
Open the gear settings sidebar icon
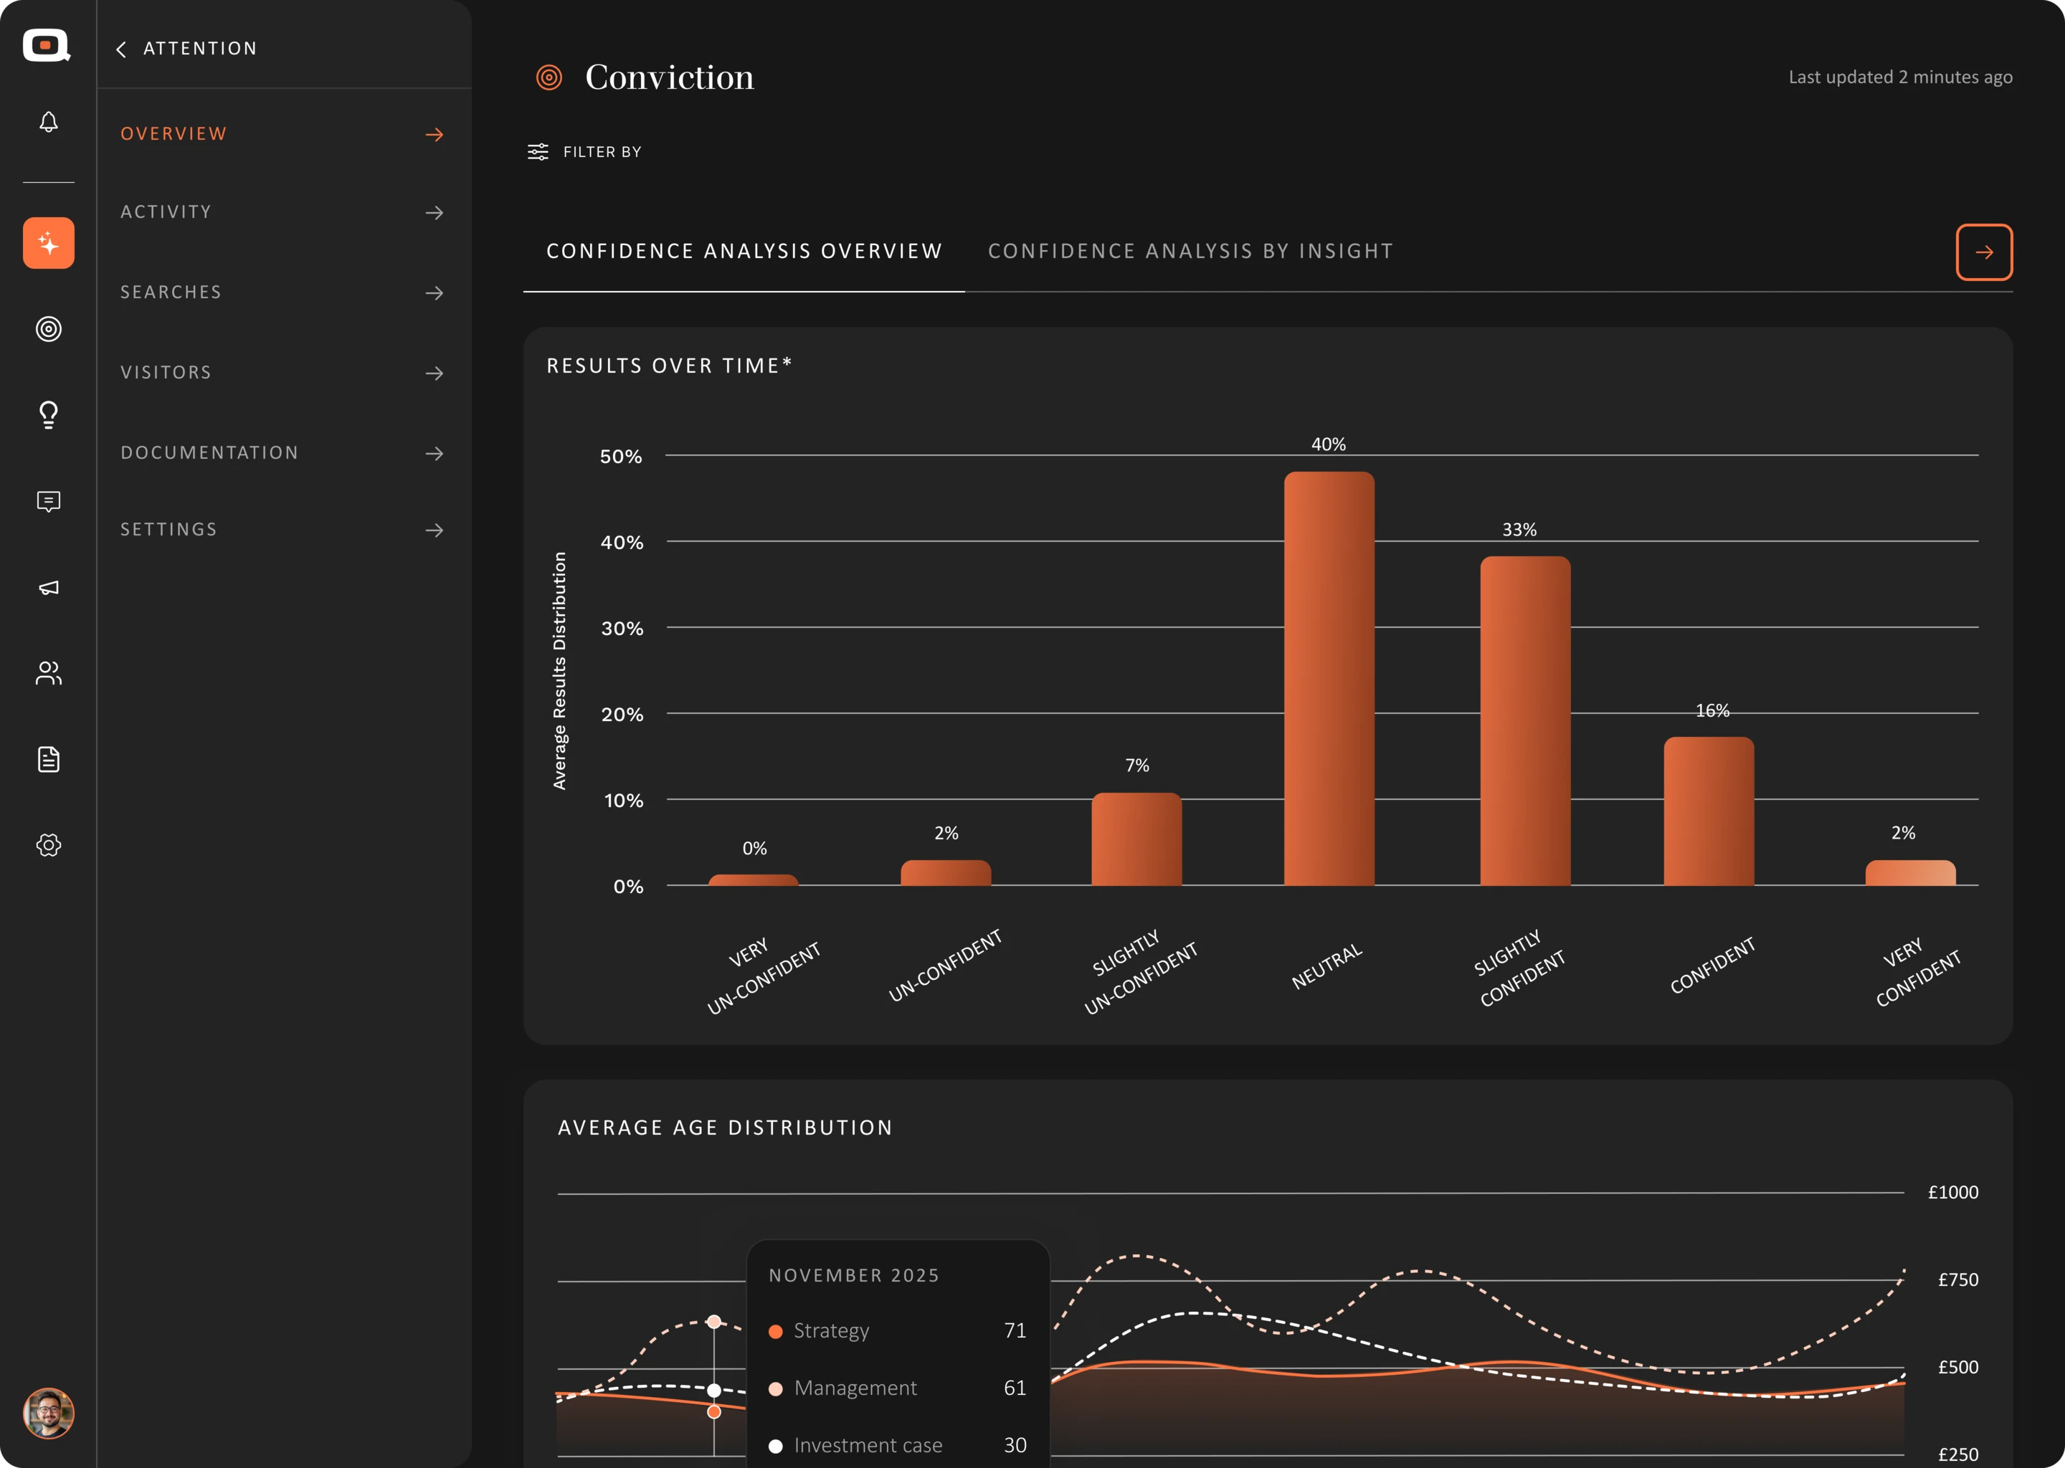click(49, 845)
